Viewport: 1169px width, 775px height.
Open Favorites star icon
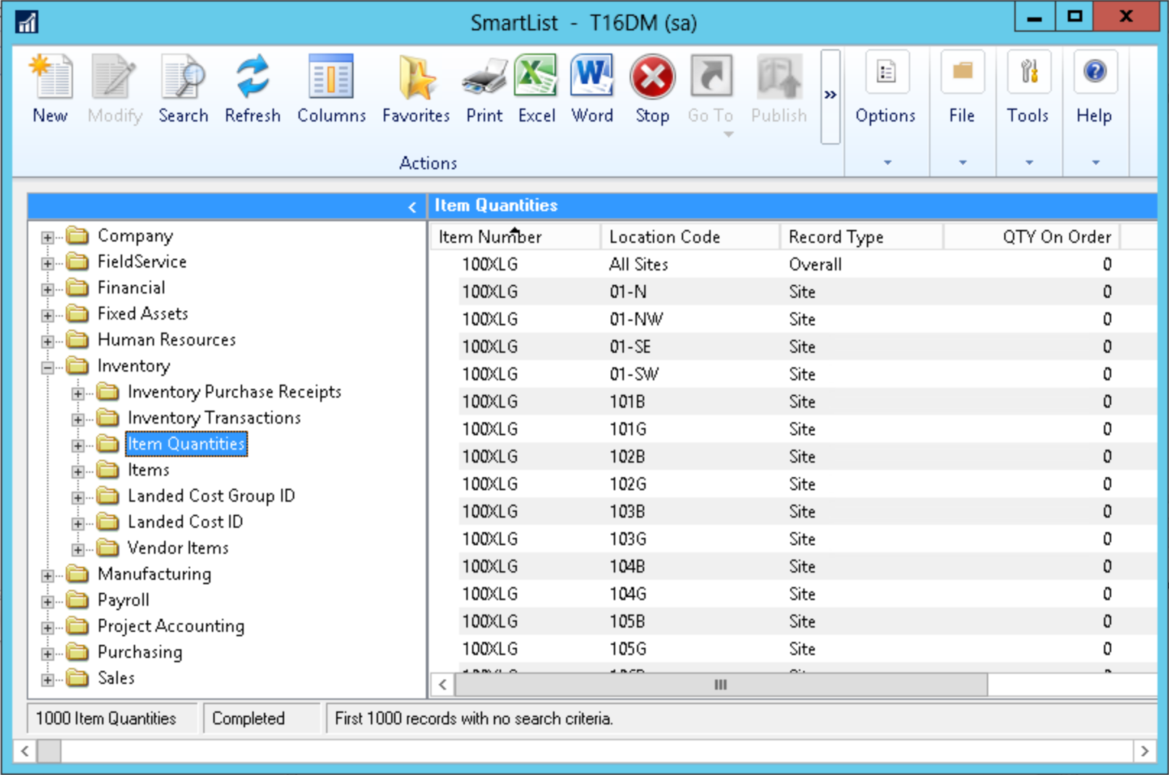coord(416,77)
